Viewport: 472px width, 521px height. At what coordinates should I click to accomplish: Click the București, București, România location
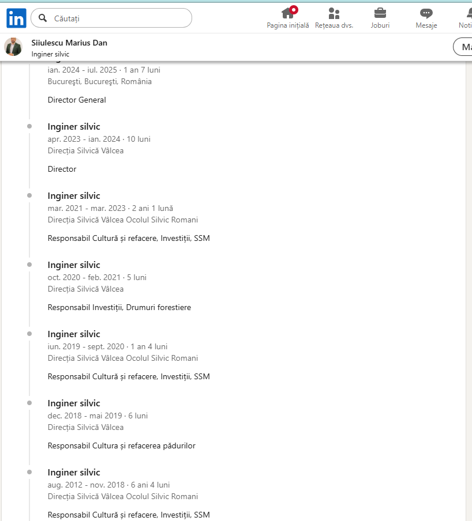click(100, 81)
